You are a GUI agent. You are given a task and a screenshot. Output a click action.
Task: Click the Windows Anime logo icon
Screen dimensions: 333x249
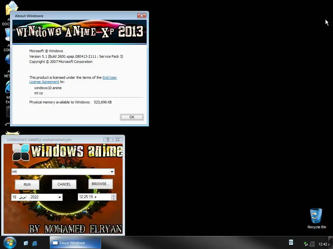20,152
